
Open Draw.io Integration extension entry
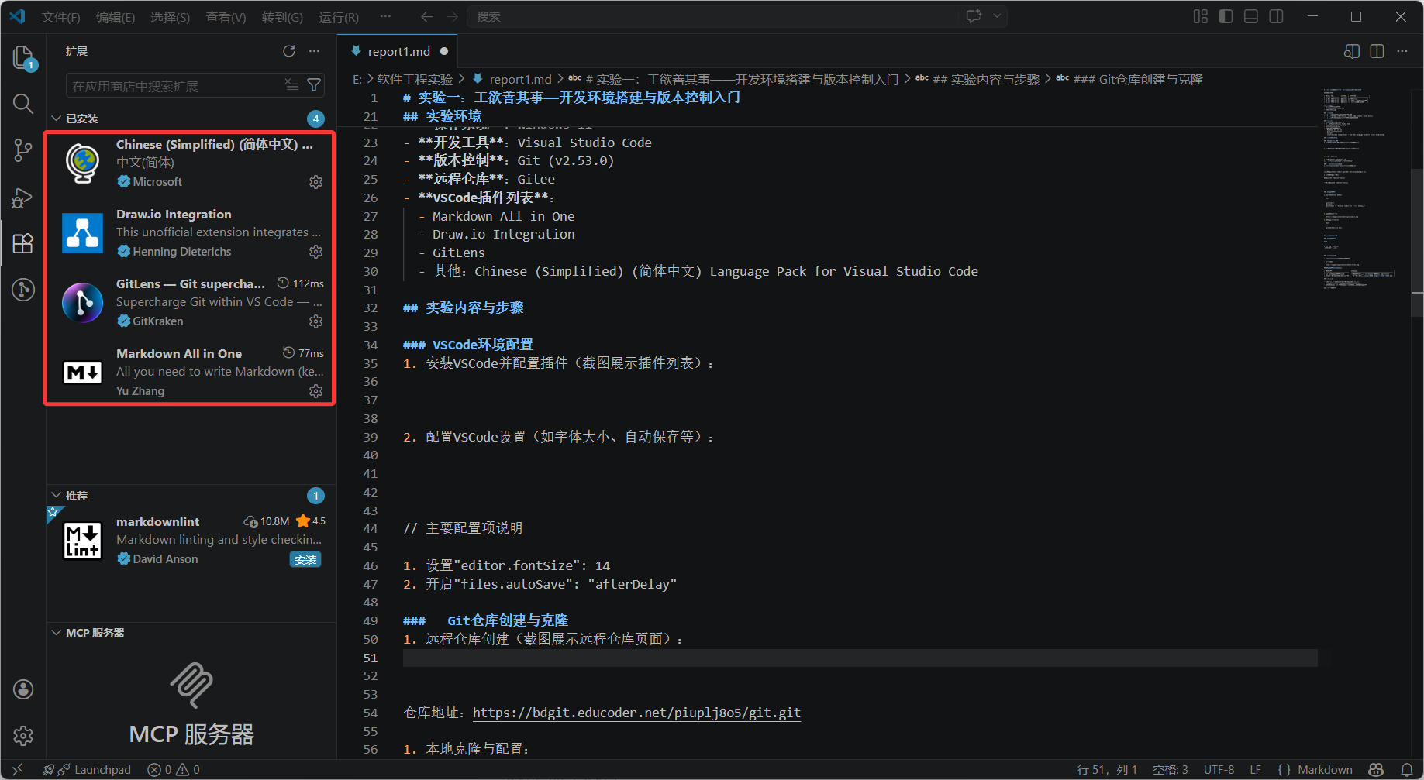(x=191, y=232)
